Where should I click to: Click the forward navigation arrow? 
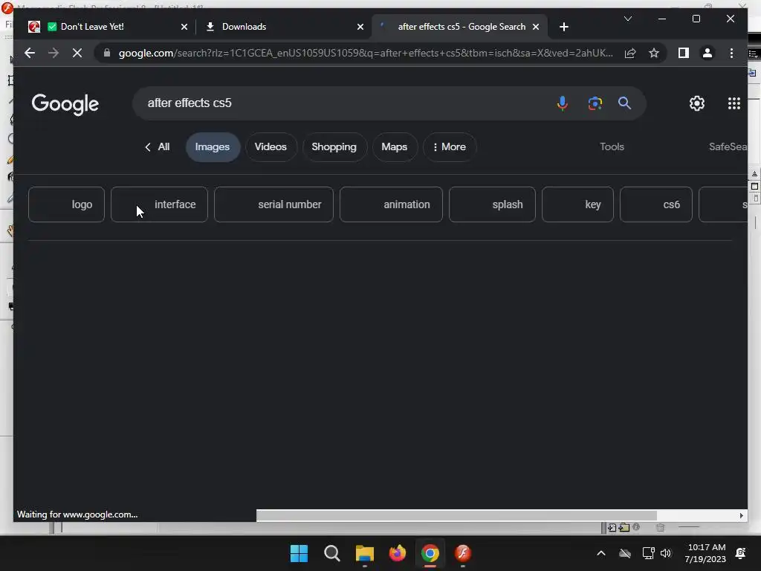(54, 53)
